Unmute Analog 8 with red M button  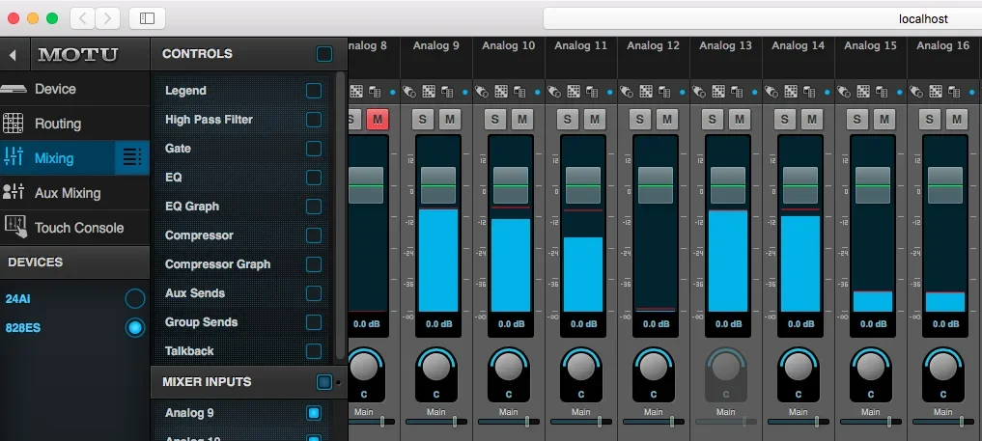377,120
